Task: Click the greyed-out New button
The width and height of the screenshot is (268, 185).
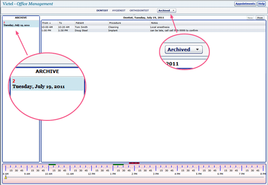Action: [x=250, y=18]
